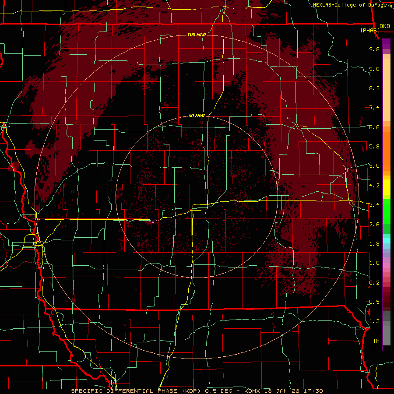Click the 7.4 value on the color scale
The width and height of the screenshot is (394, 394).
tap(374, 108)
